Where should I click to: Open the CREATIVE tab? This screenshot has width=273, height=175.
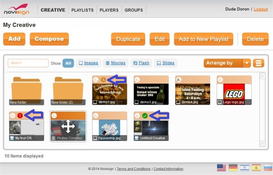pyautogui.click(x=53, y=10)
